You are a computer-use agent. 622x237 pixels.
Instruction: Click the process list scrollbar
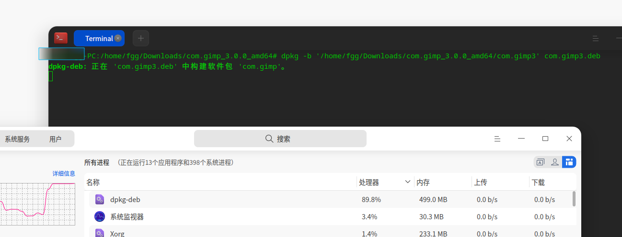pyautogui.click(x=574, y=199)
